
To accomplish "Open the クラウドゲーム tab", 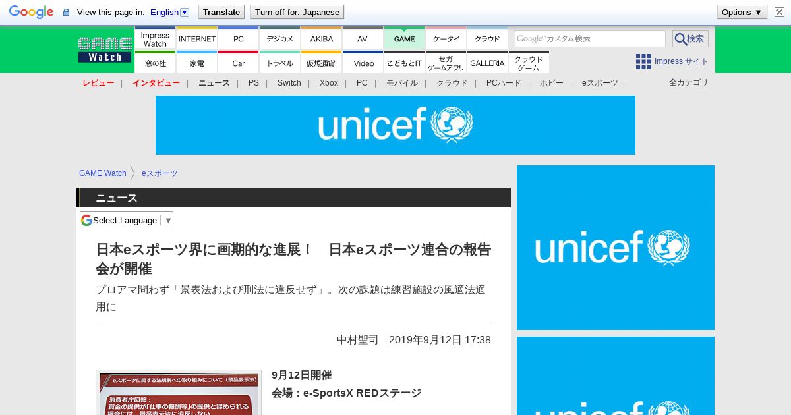I will pos(529,63).
